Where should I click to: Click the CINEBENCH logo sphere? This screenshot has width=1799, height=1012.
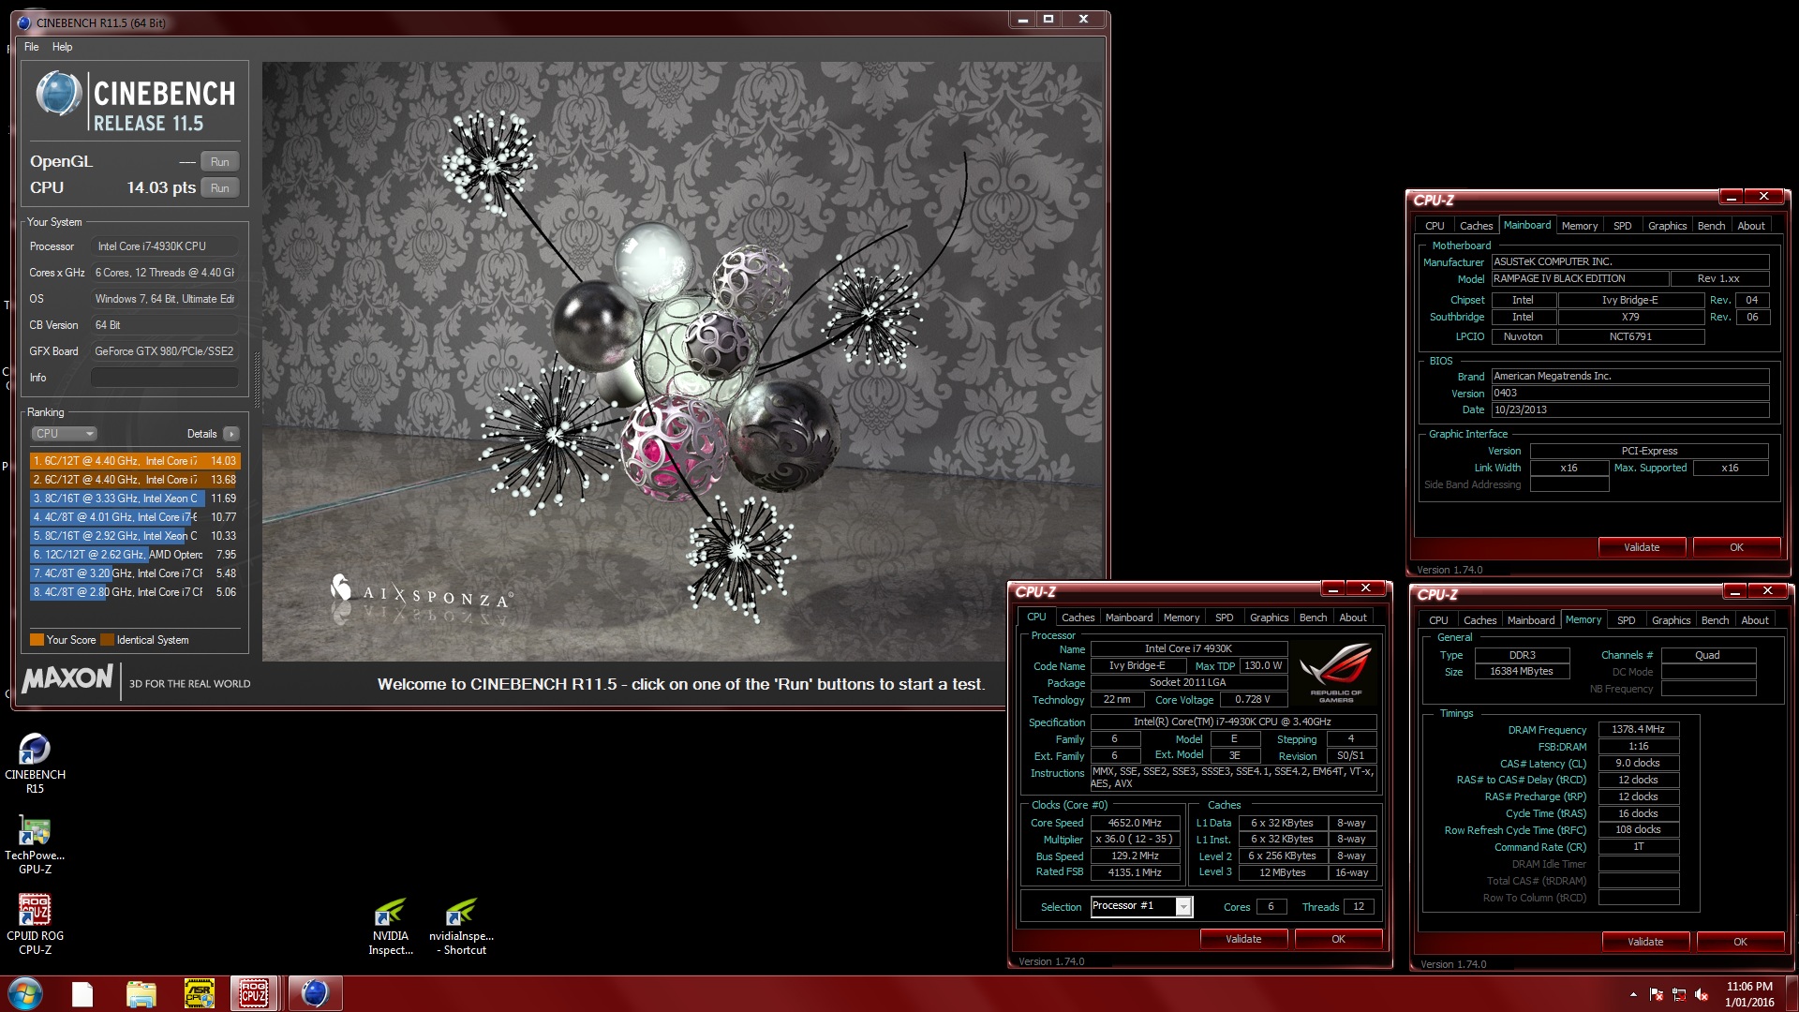click(58, 95)
